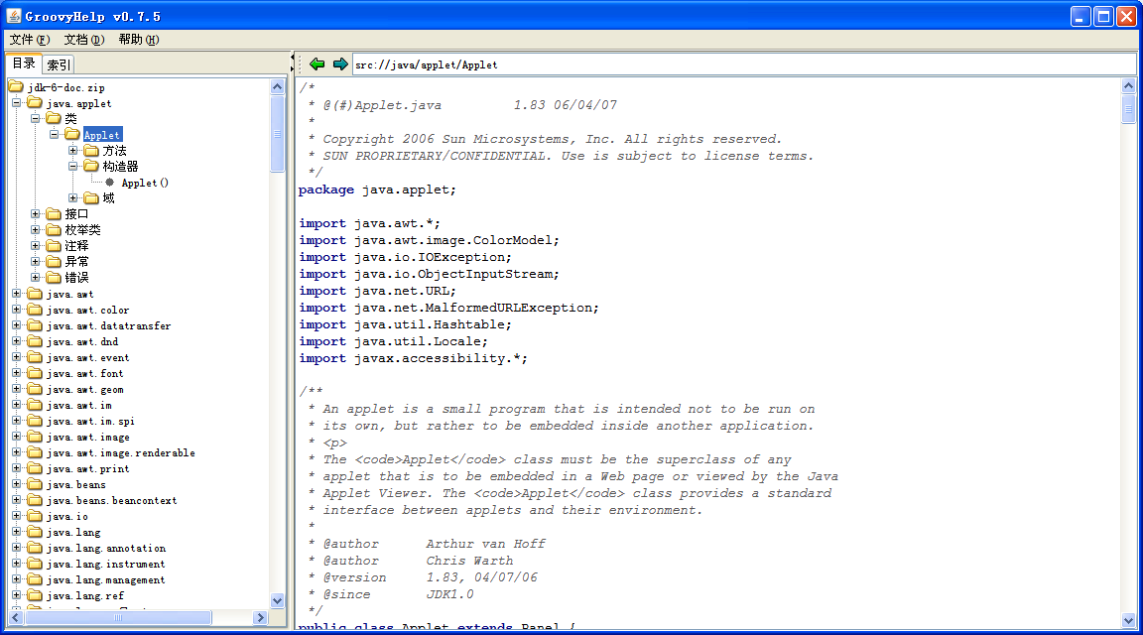
Task: Click the 方法 folder icon
Action: [x=91, y=150]
